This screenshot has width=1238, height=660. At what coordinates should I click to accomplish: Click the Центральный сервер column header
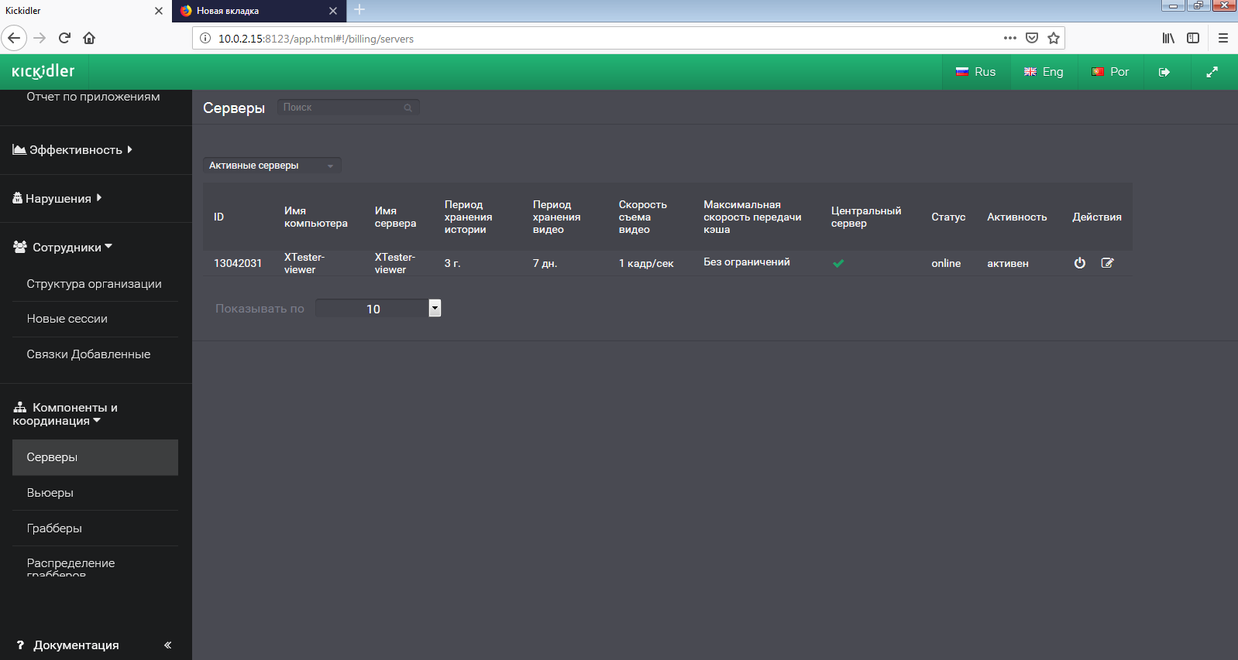[866, 217]
